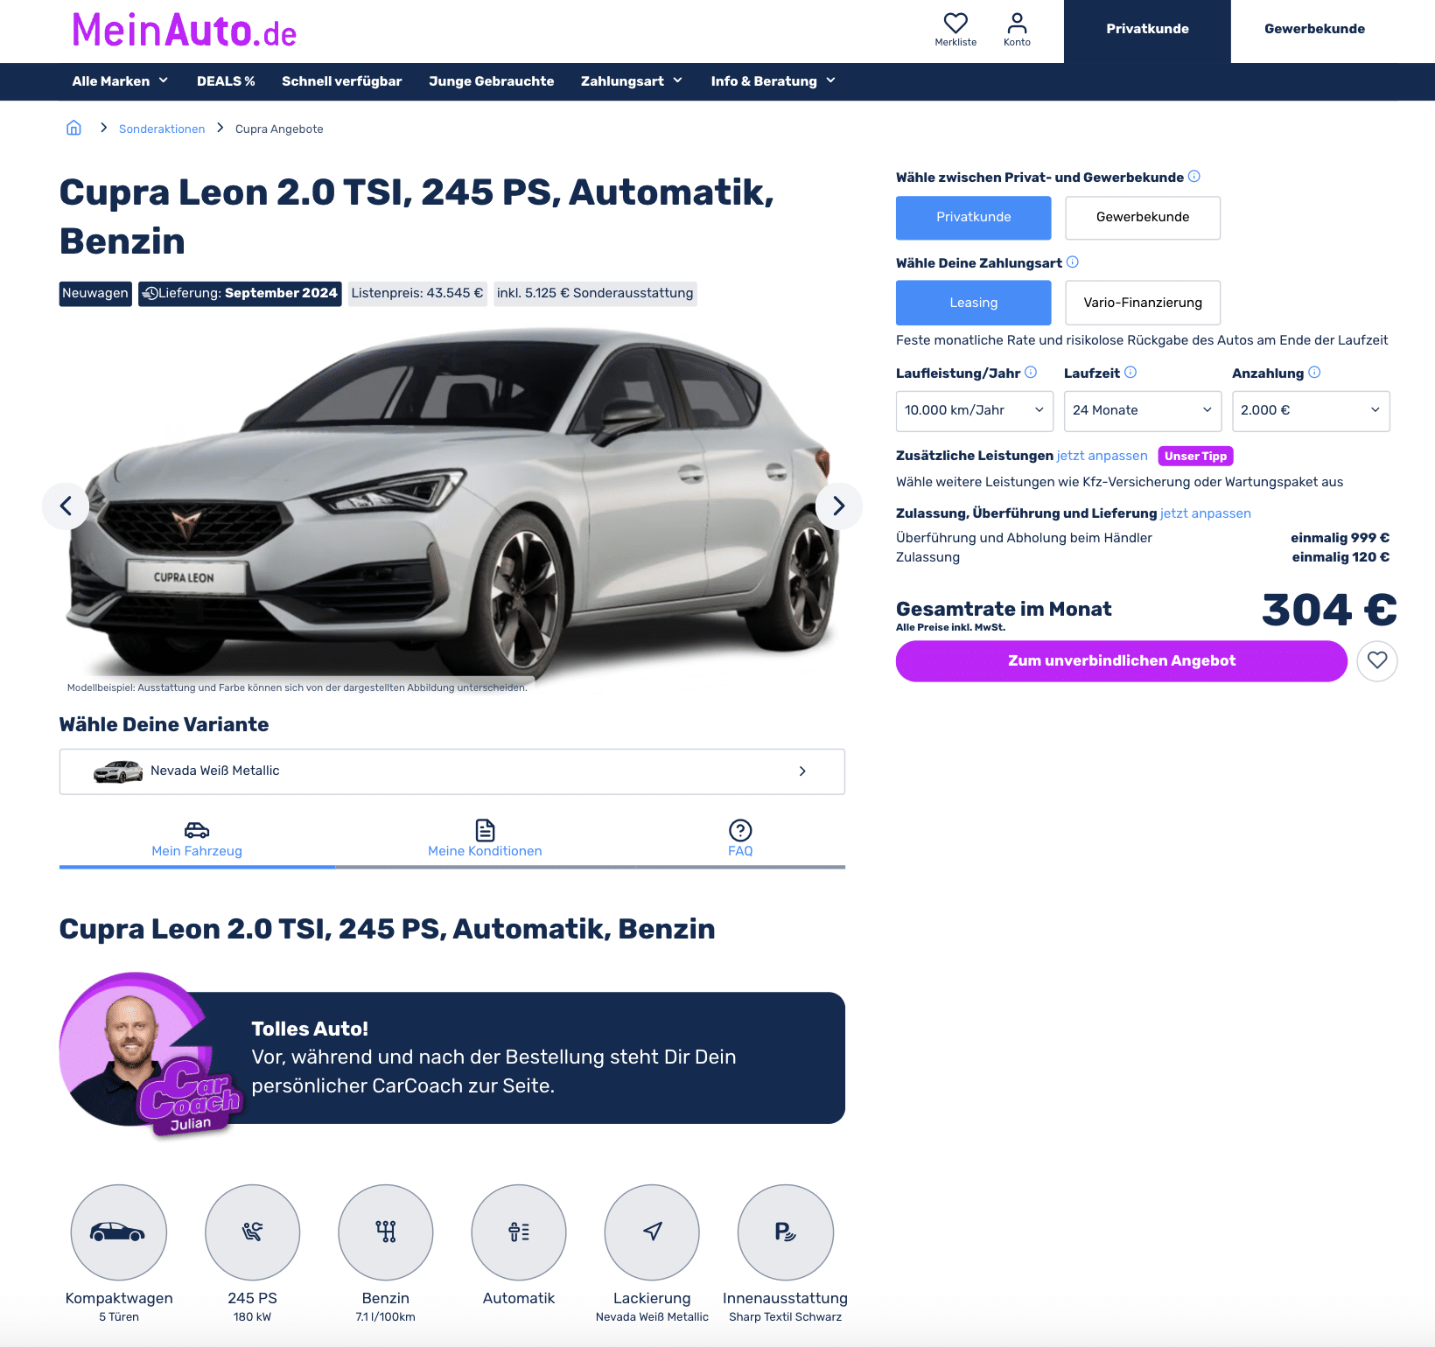Click the 245 PS power icon
Image resolution: width=1435 pixels, height=1347 pixels.
pos(253,1232)
